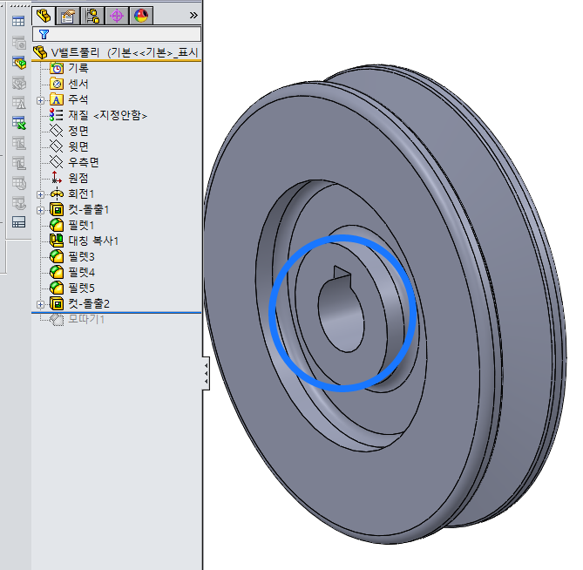Click the filter funnel icon
The image size is (583, 570).
(44, 35)
